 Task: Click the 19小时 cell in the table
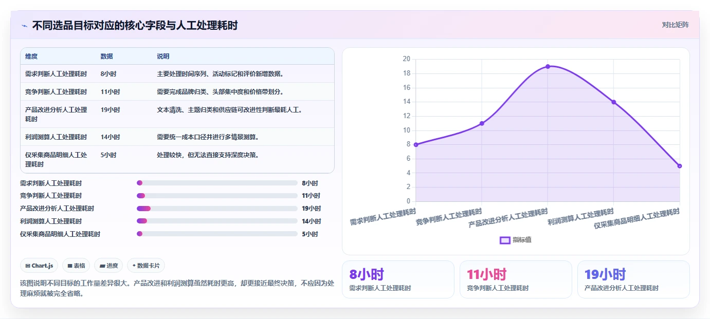110,110
